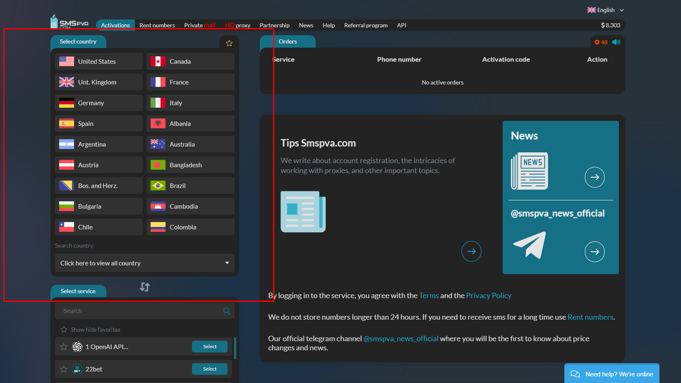The image size is (681, 383).
Task: Open HQ proxy menu item
Action: [238, 25]
